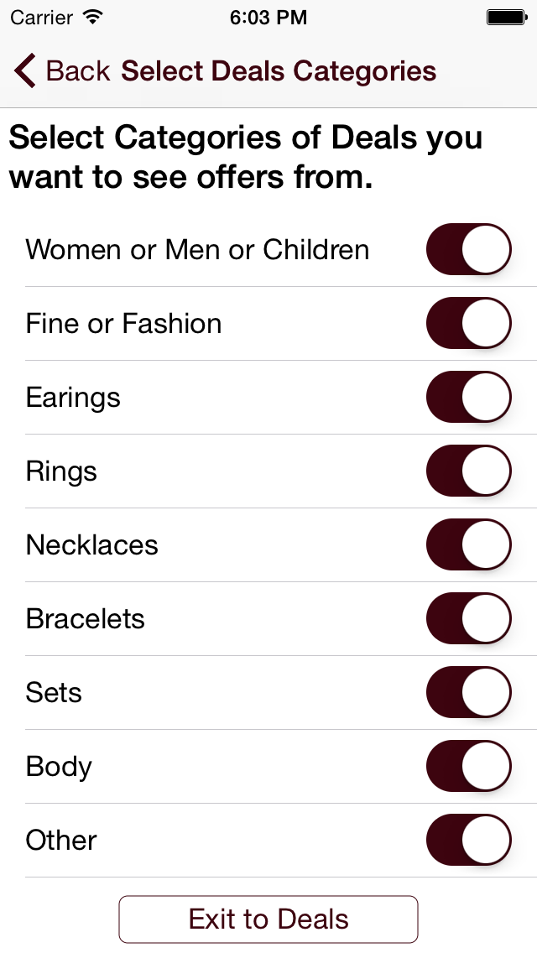Viewport: 537px width, 953px height.
Task: Click the Exit to Deals button
Action: (268, 919)
